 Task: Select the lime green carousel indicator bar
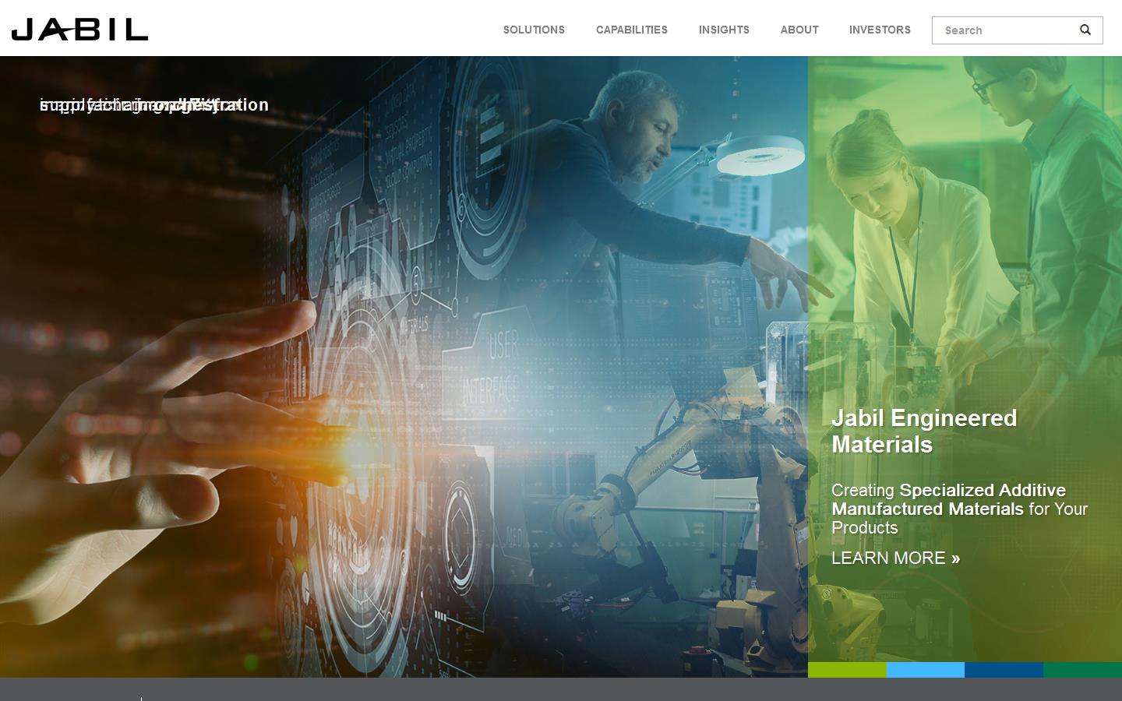pyautogui.click(x=848, y=670)
